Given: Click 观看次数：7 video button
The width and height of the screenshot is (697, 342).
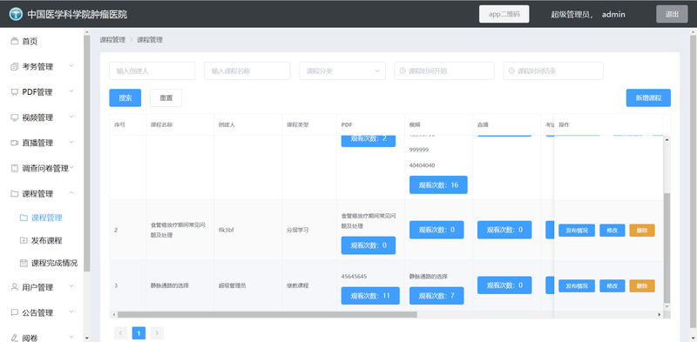Looking at the screenshot, I should click(x=436, y=296).
